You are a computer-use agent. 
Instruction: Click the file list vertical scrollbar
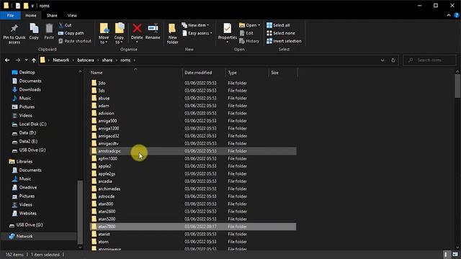click(457, 86)
